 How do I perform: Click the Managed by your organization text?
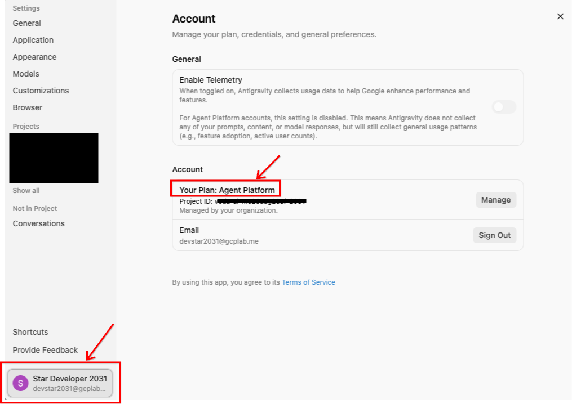click(228, 210)
